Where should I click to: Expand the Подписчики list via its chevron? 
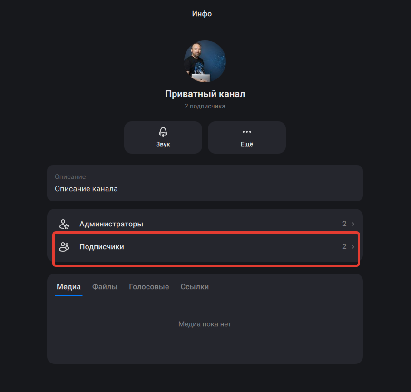pos(352,246)
